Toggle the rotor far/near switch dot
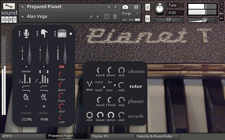This screenshot has height=140, width=225. [x=115, y=85]
